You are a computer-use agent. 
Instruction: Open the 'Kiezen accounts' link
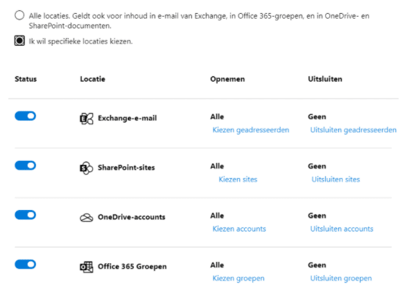click(239, 229)
